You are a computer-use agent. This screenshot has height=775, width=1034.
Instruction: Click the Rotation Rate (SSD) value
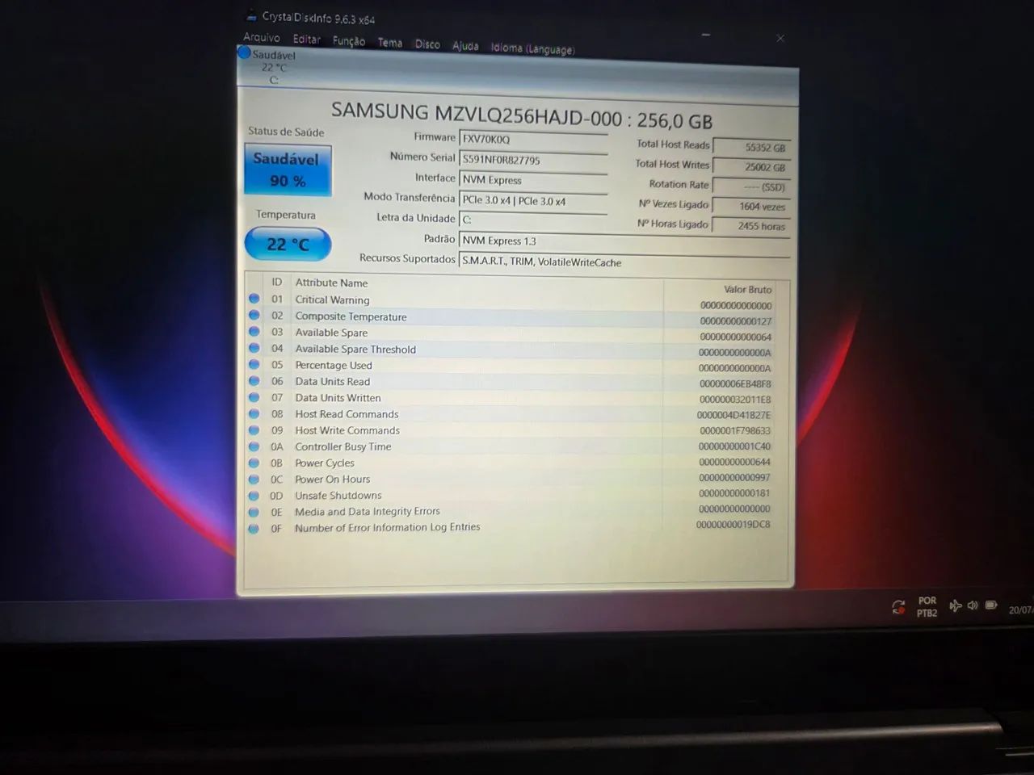(751, 186)
